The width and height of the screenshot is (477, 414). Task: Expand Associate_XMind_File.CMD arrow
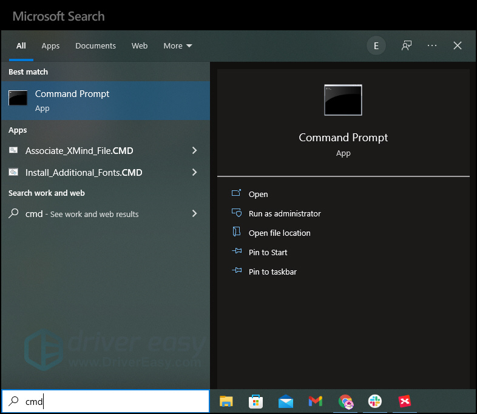[x=194, y=150]
